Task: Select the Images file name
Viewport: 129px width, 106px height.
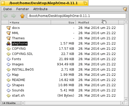Action: click(18, 64)
